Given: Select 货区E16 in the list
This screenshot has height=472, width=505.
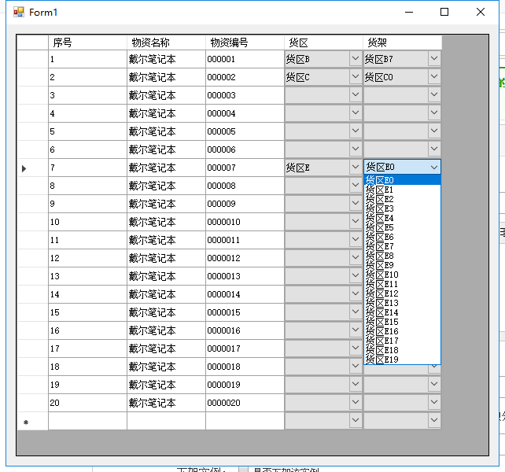Looking at the screenshot, I should click(402, 331).
